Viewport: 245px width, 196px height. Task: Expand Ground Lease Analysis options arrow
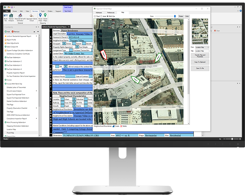pyautogui.click(x=37, y=91)
